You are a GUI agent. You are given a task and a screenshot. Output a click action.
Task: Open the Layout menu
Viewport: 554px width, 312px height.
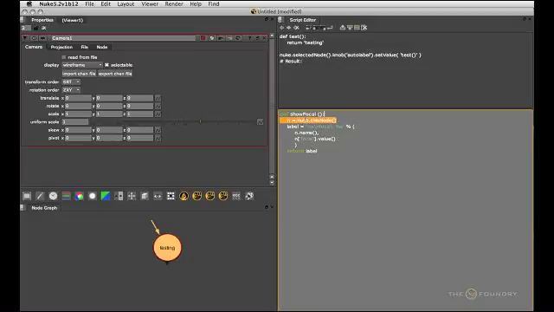126,3
